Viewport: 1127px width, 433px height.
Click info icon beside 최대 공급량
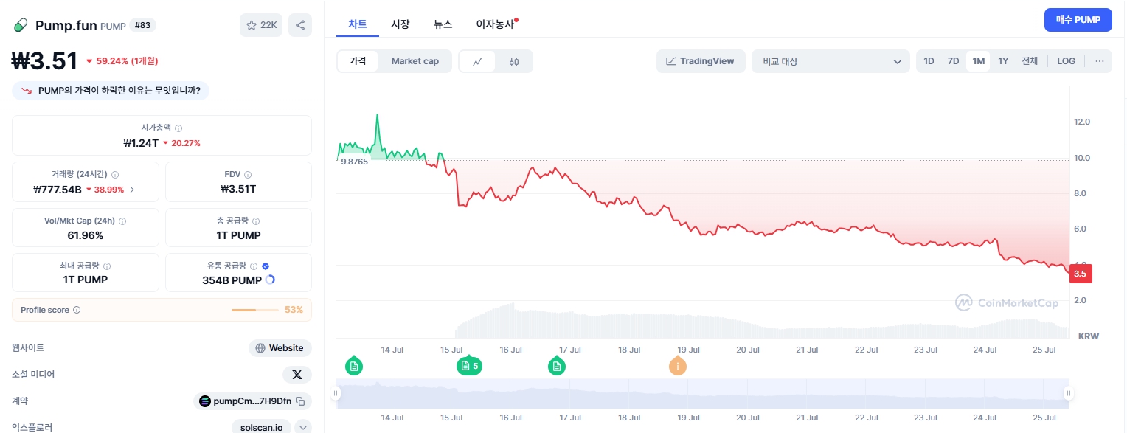tap(108, 266)
